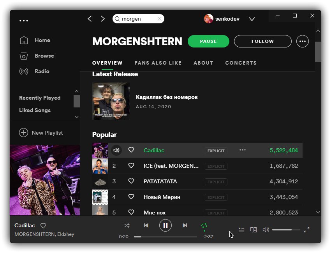Switch to the Overview tab
331x253 pixels.
(x=107, y=63)
